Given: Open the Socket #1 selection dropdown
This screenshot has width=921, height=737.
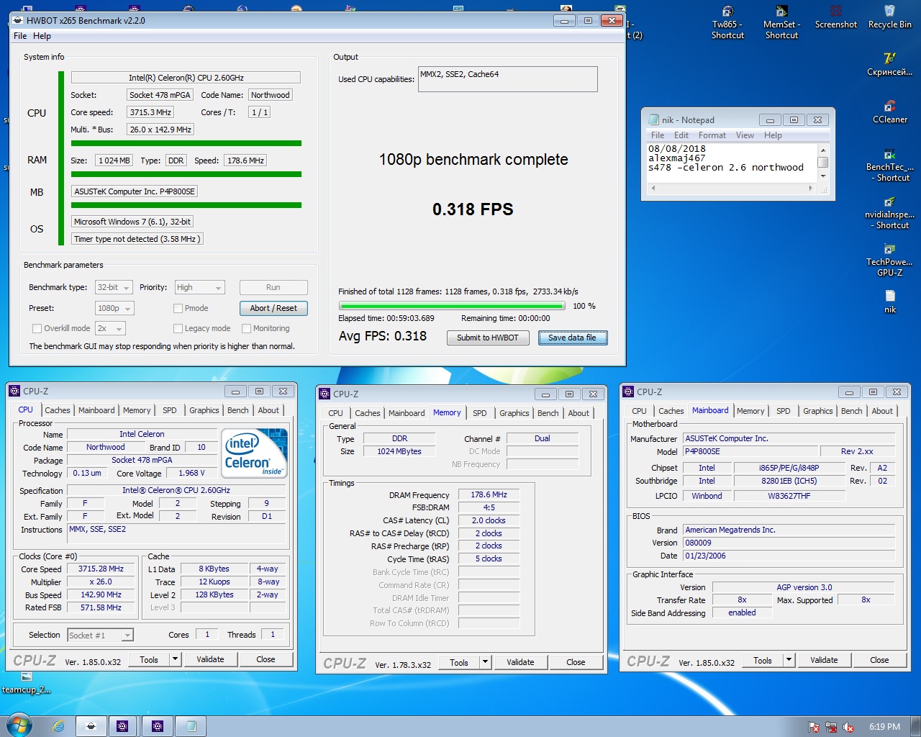Looking at the screenshot, I should [100, 635].
